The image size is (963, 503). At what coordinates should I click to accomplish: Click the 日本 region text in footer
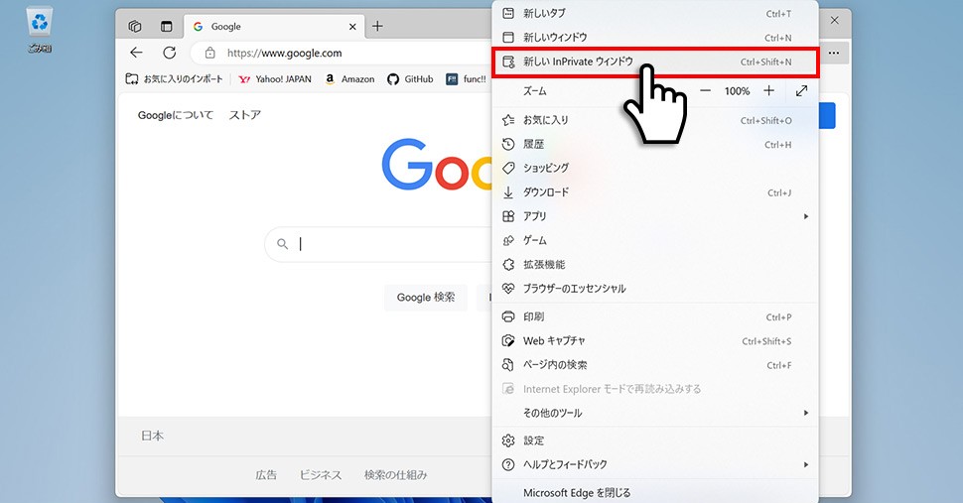pyautogui.click(x=152, y=436)
